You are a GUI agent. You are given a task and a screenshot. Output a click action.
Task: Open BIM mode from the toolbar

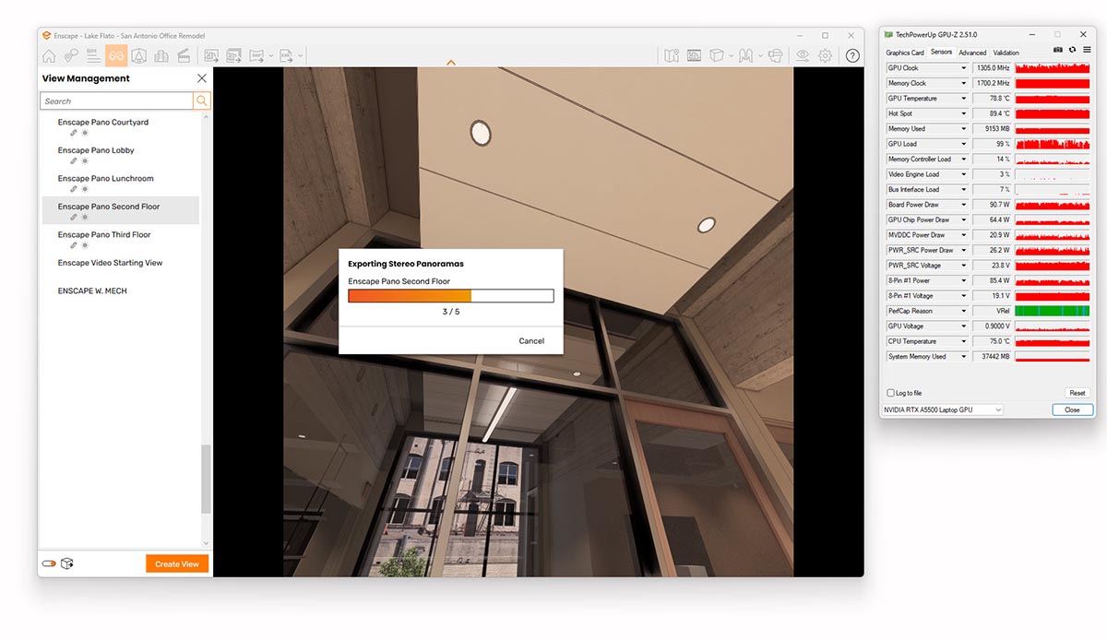(92, 55)
